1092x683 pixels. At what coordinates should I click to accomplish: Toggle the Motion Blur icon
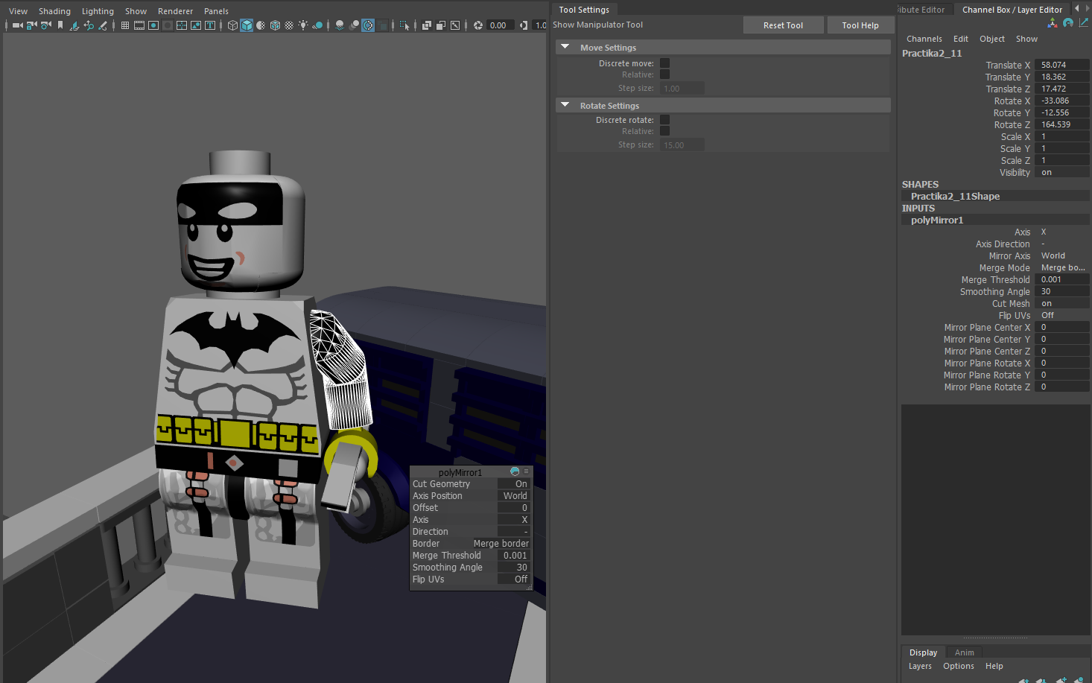click(354, 25)
